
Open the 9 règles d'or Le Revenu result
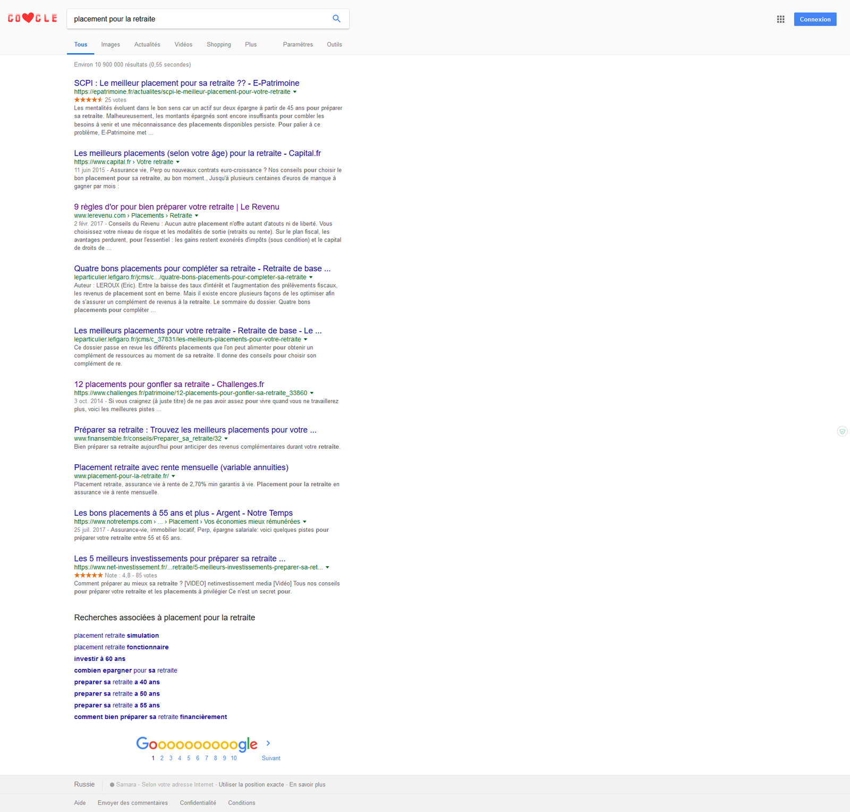click(x=176, y=207)
